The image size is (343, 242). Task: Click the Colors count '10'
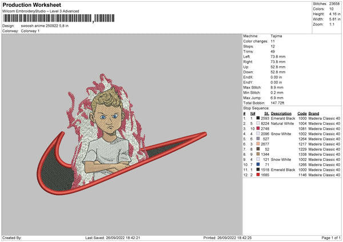pyautogui.click(x=332, y=9)
